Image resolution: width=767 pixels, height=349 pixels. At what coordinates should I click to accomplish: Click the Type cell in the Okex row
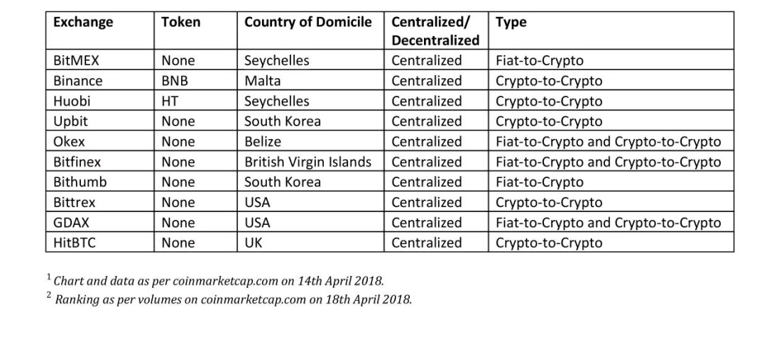608,141
